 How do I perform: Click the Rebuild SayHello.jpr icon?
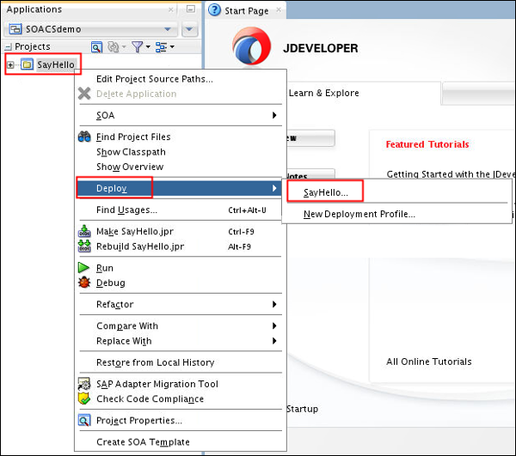tap(84, 246)
